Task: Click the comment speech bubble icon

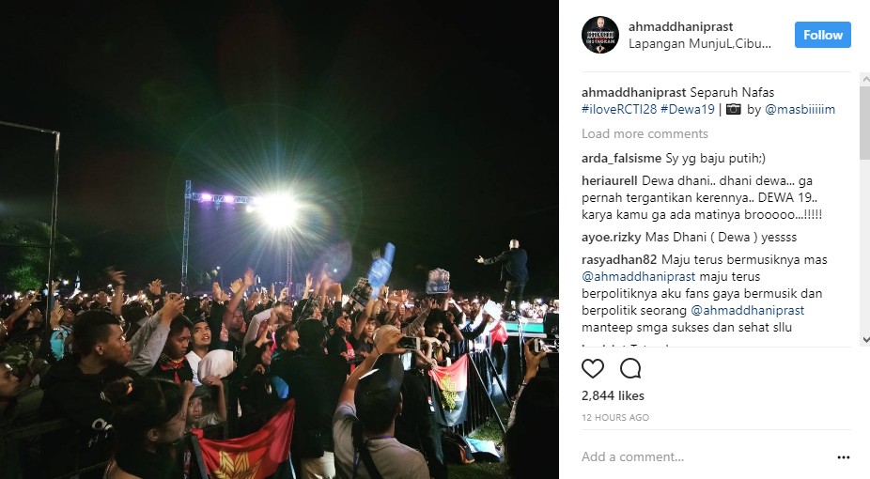Action: pyautogui.click(x=630, y=368)
